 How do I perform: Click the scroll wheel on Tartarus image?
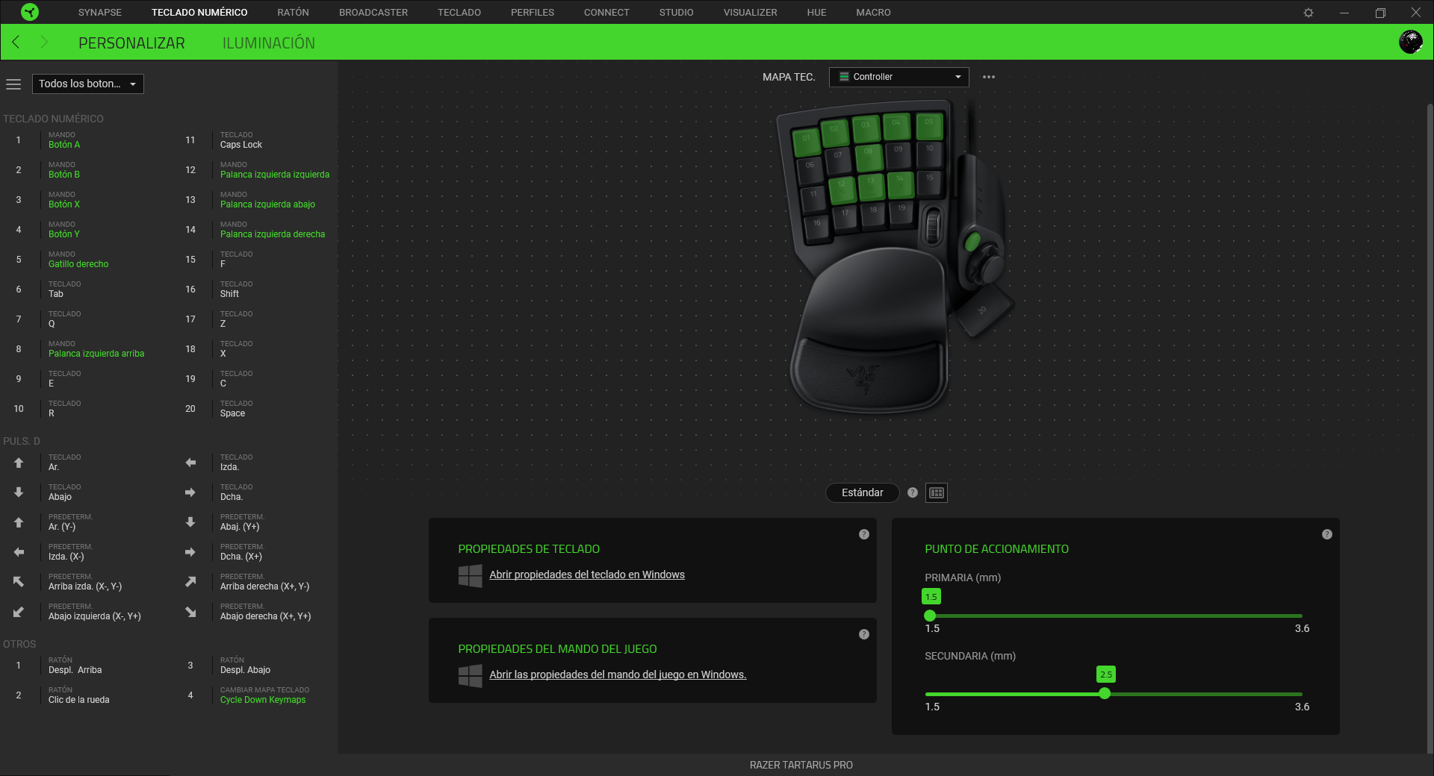(x=933, y=225)
